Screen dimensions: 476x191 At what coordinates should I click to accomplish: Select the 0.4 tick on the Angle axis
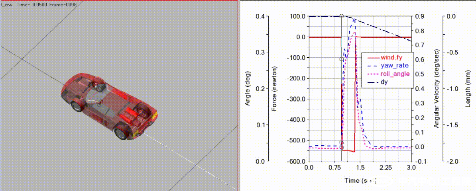coord(260,16)
